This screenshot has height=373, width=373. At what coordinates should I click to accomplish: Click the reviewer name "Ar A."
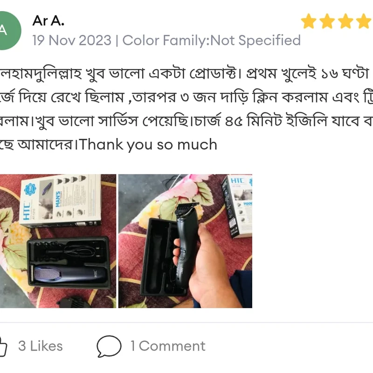click(x=48, y=21)
